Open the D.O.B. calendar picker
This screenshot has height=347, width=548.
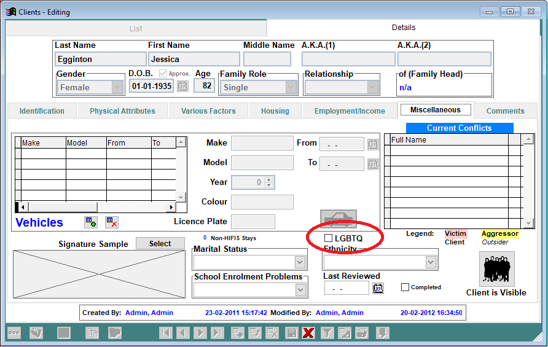[183, 87]
